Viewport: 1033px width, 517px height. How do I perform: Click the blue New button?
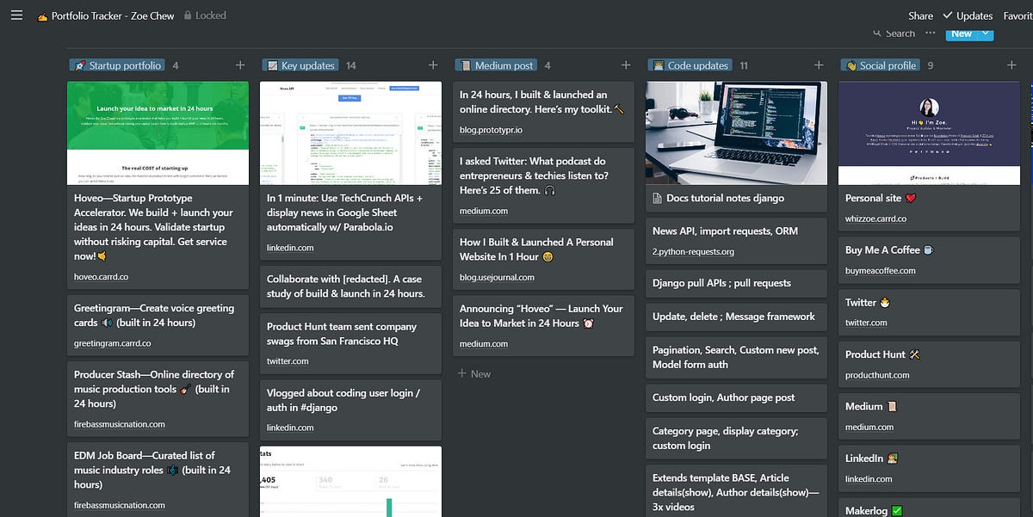(x=962, y=34)
